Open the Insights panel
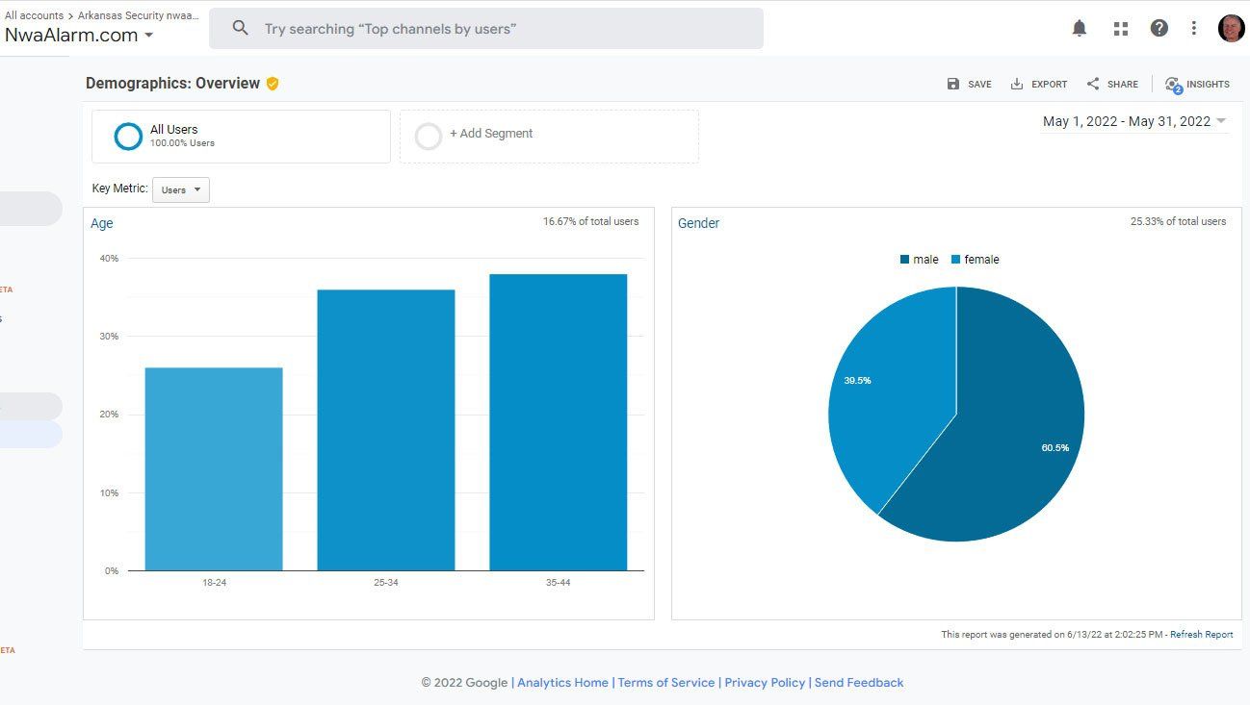This screenshot has height=705, width=1250. tap(1197, 85)
